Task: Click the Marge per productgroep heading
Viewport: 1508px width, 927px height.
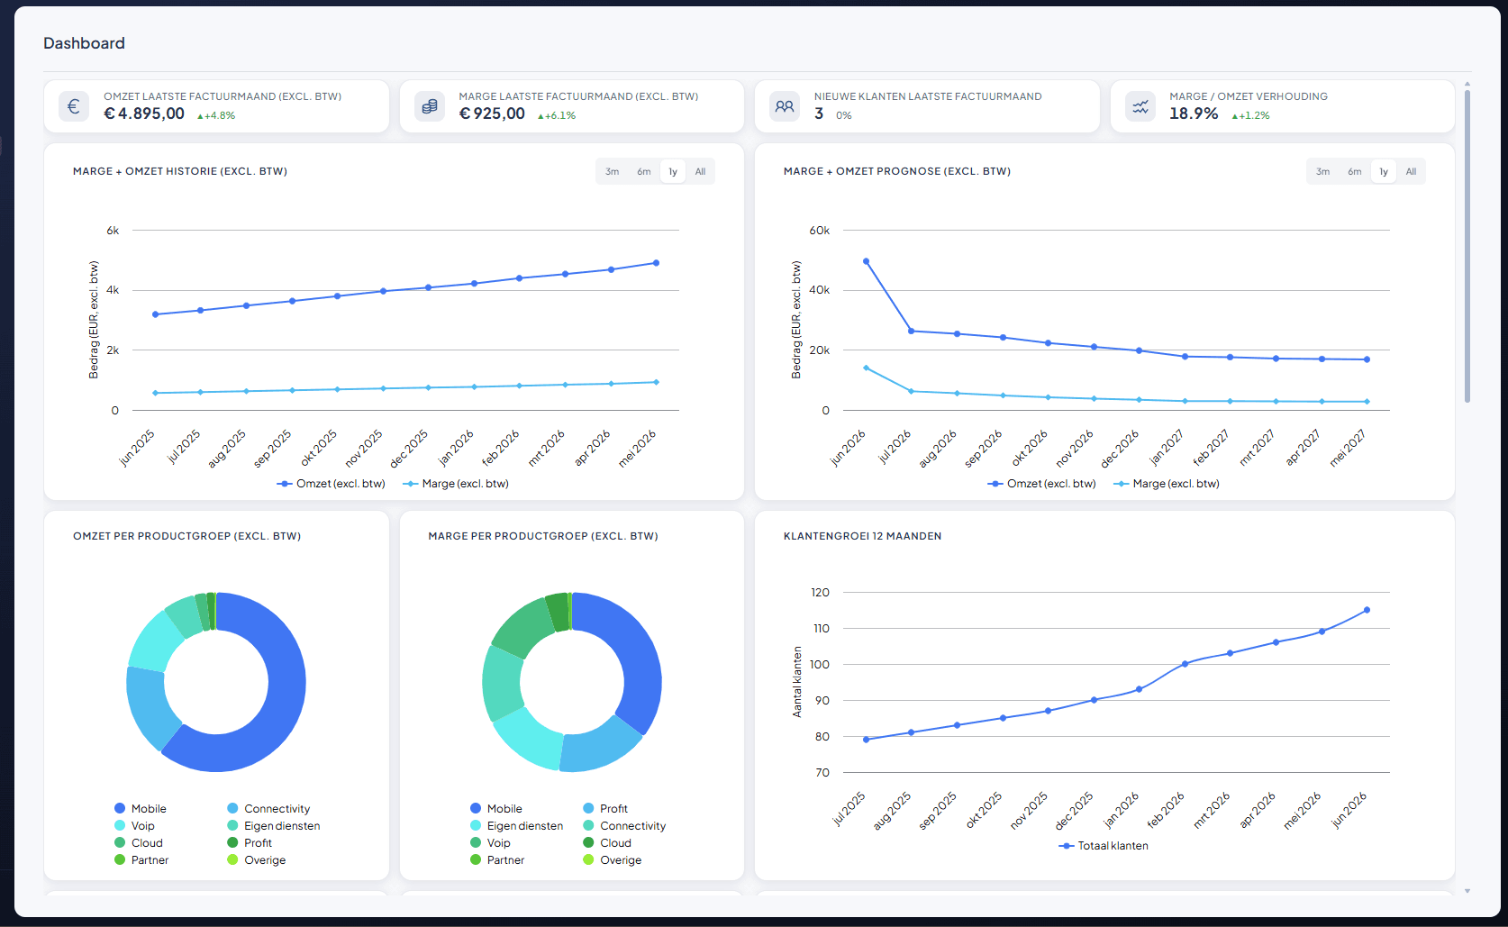Action: (x=543, y=536)
